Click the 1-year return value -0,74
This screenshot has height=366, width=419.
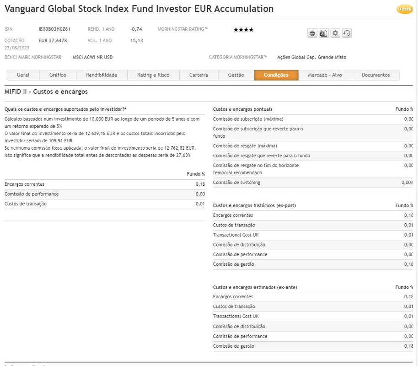point(136,29)
